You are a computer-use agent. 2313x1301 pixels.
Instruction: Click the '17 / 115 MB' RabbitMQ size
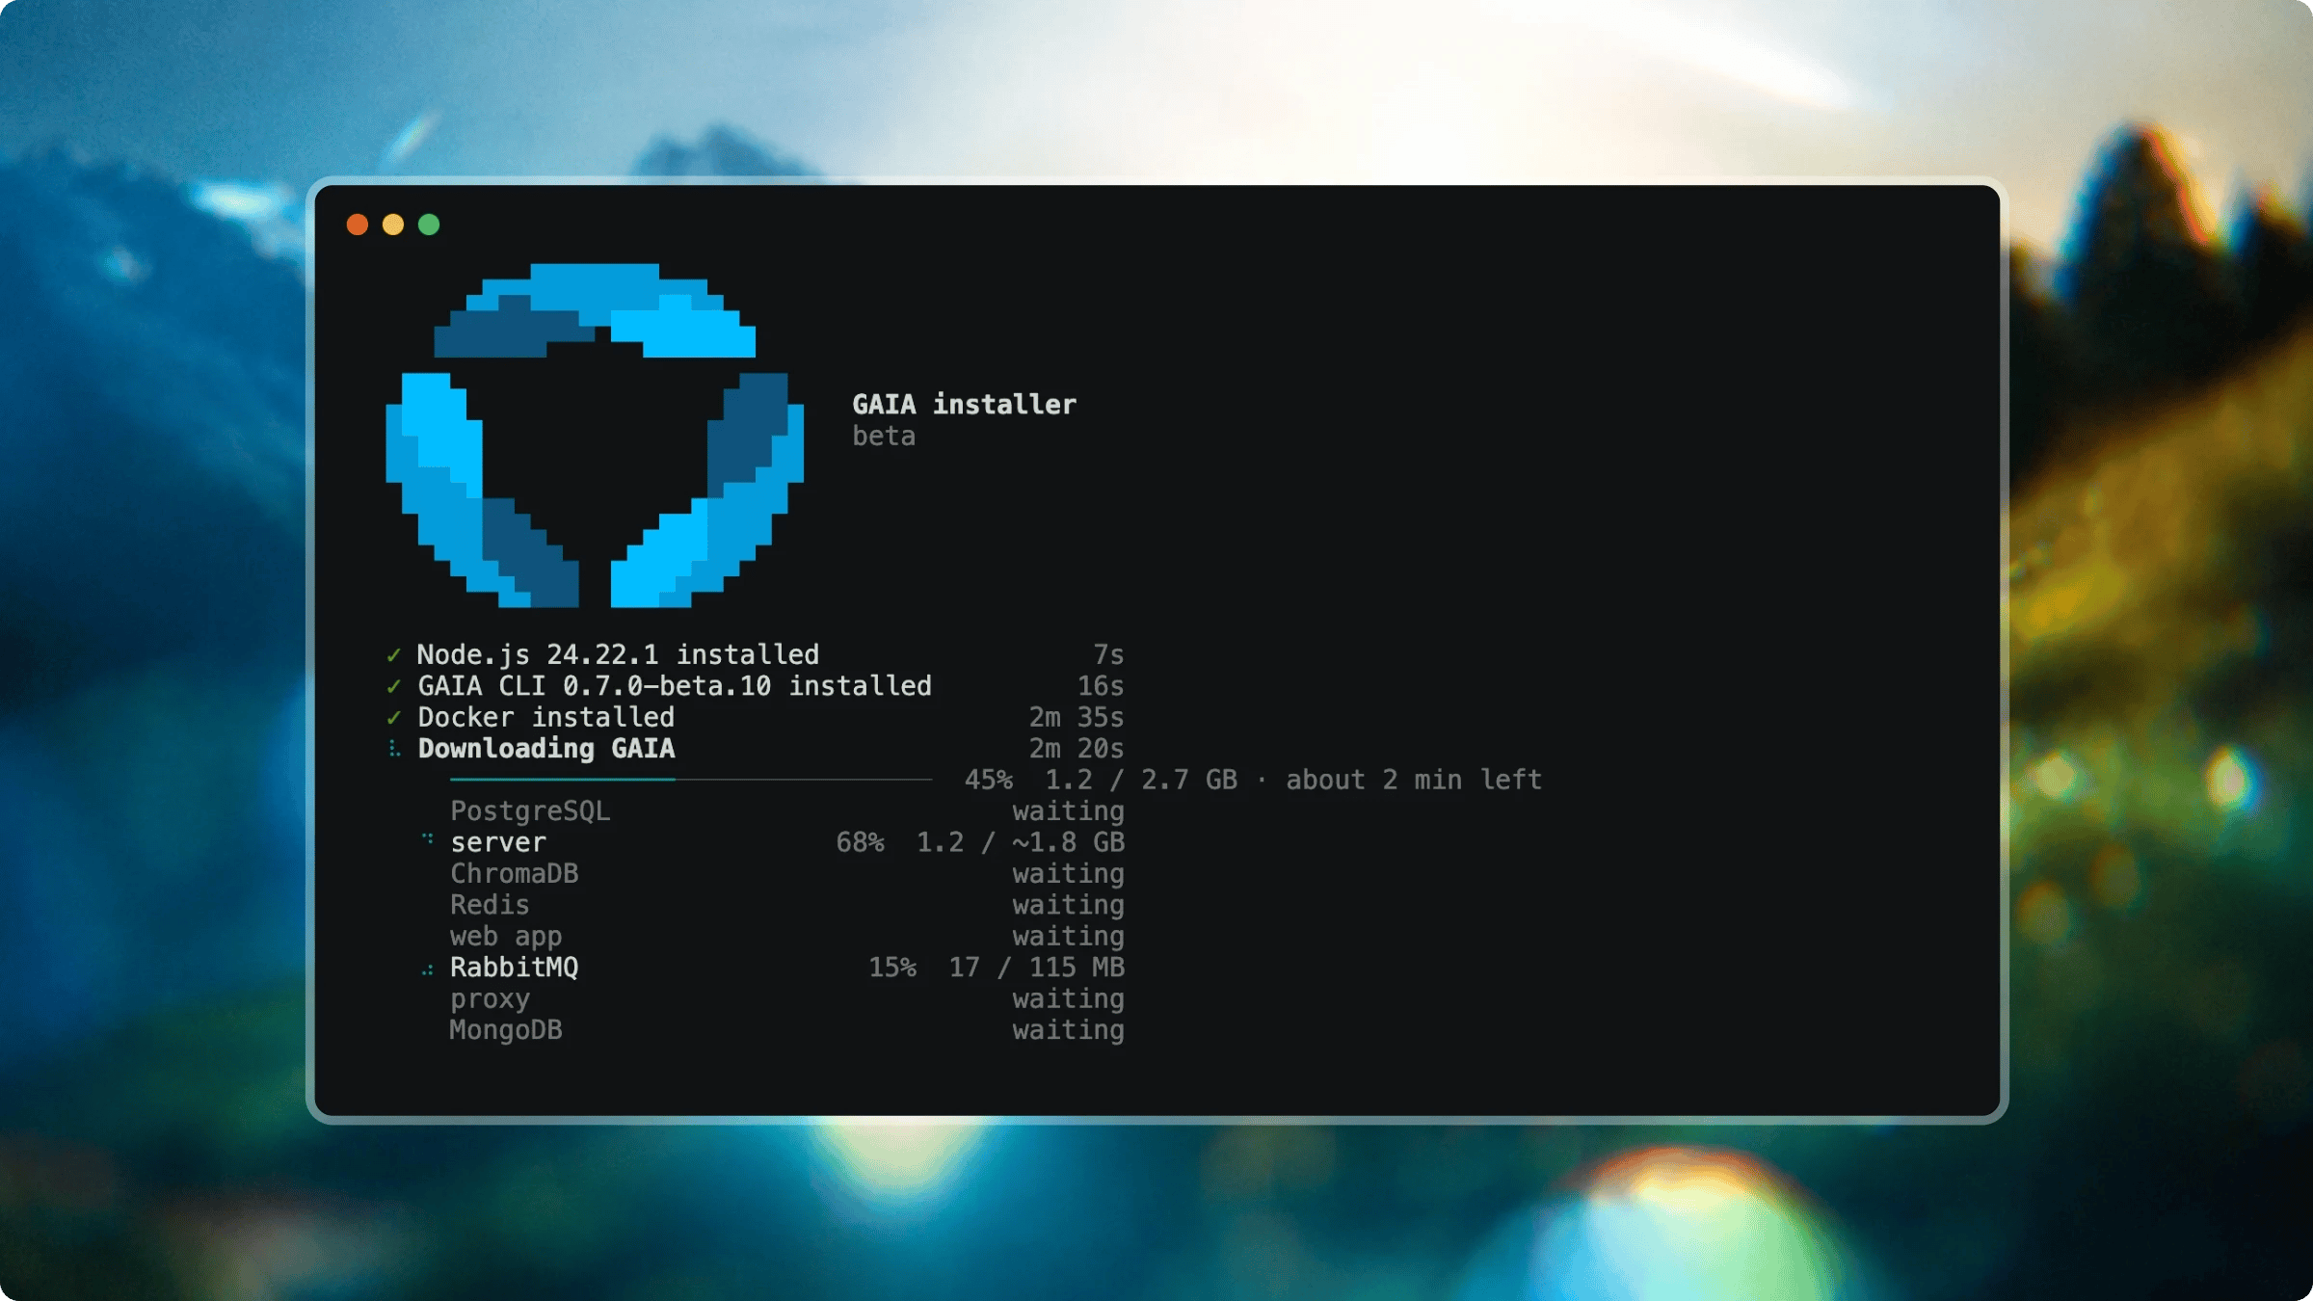pyautogui.click(x=1037, y=968)
